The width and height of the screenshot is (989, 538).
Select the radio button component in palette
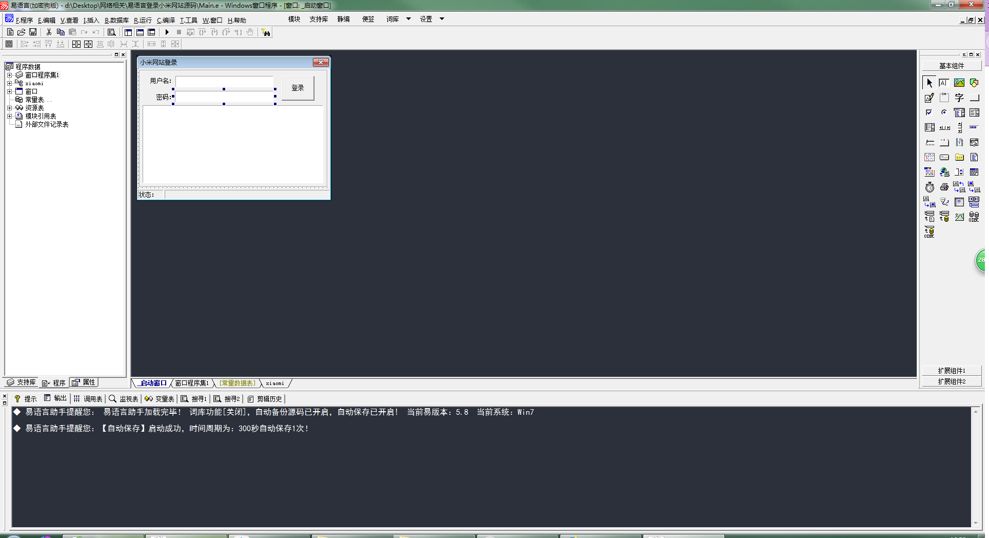pyautogui.click(x=944, y=112)
